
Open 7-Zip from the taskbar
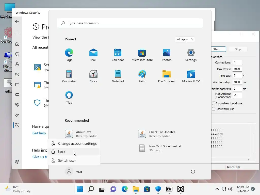pos(169,189)
